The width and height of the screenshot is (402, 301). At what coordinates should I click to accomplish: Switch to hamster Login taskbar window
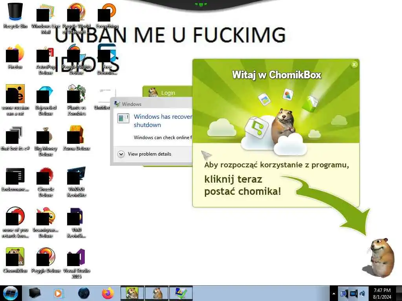tap(157, 293)
